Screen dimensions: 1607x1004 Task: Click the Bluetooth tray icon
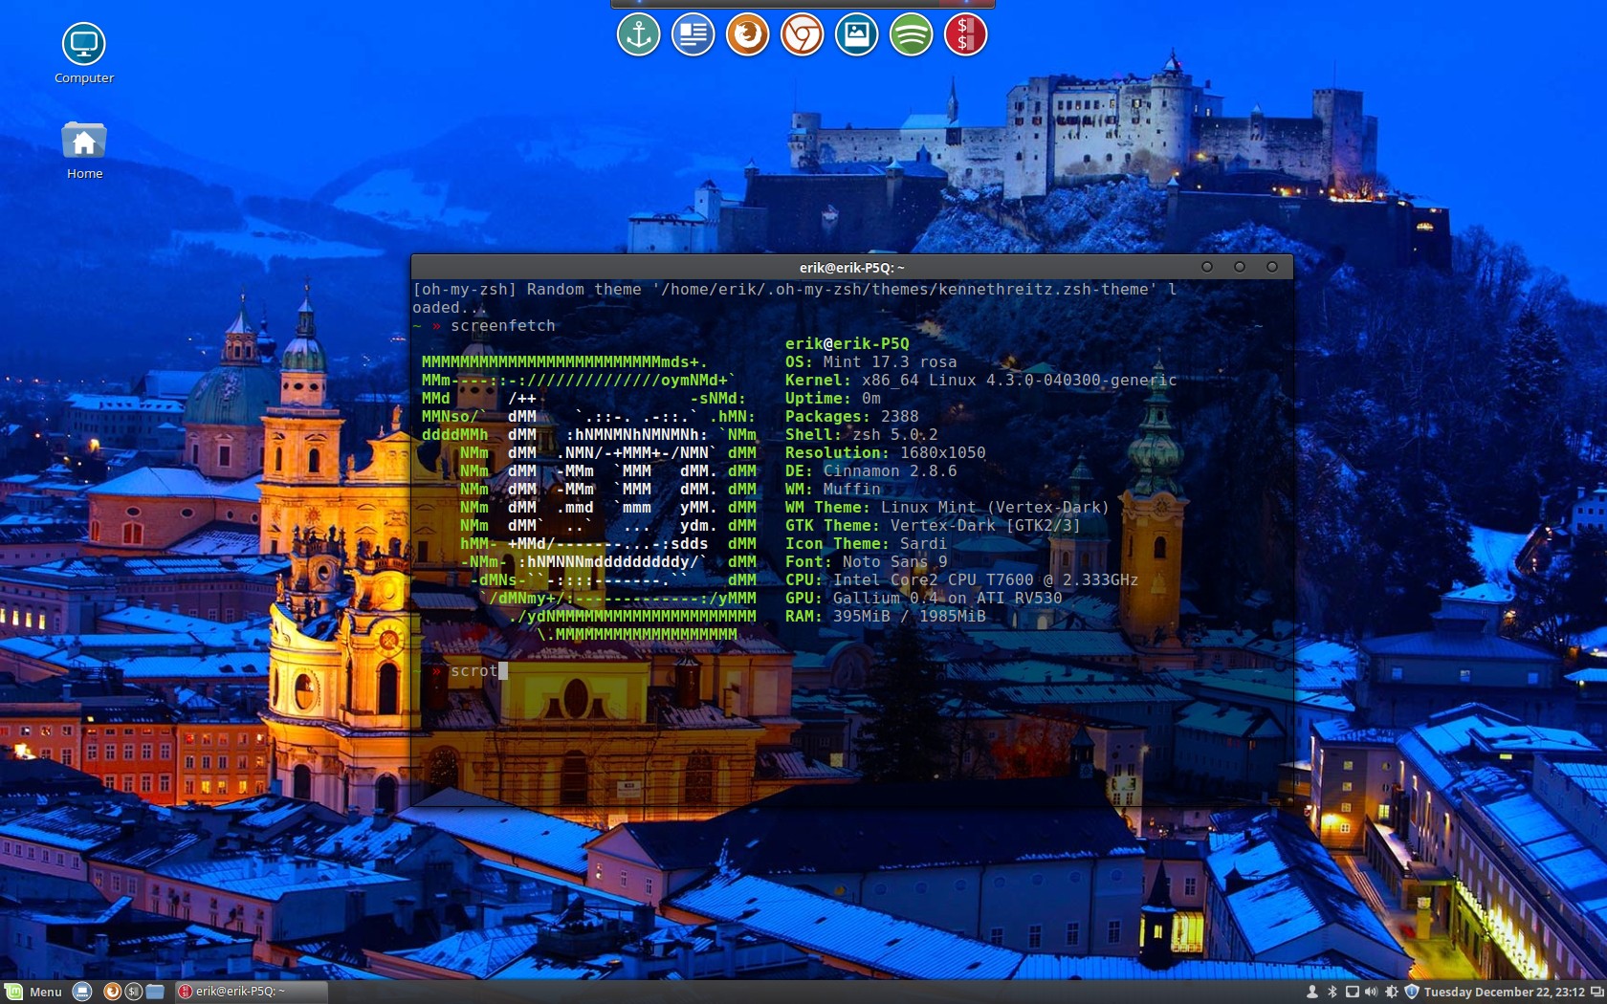pyautogui.click(x=1332, y=992)
